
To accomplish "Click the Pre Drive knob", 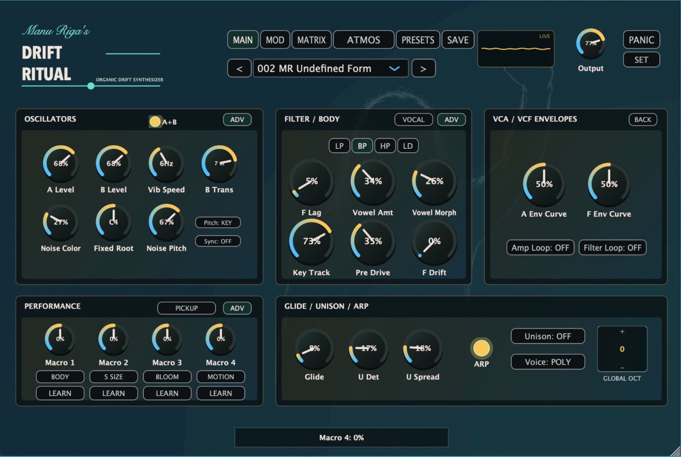I will click(373, 241).
